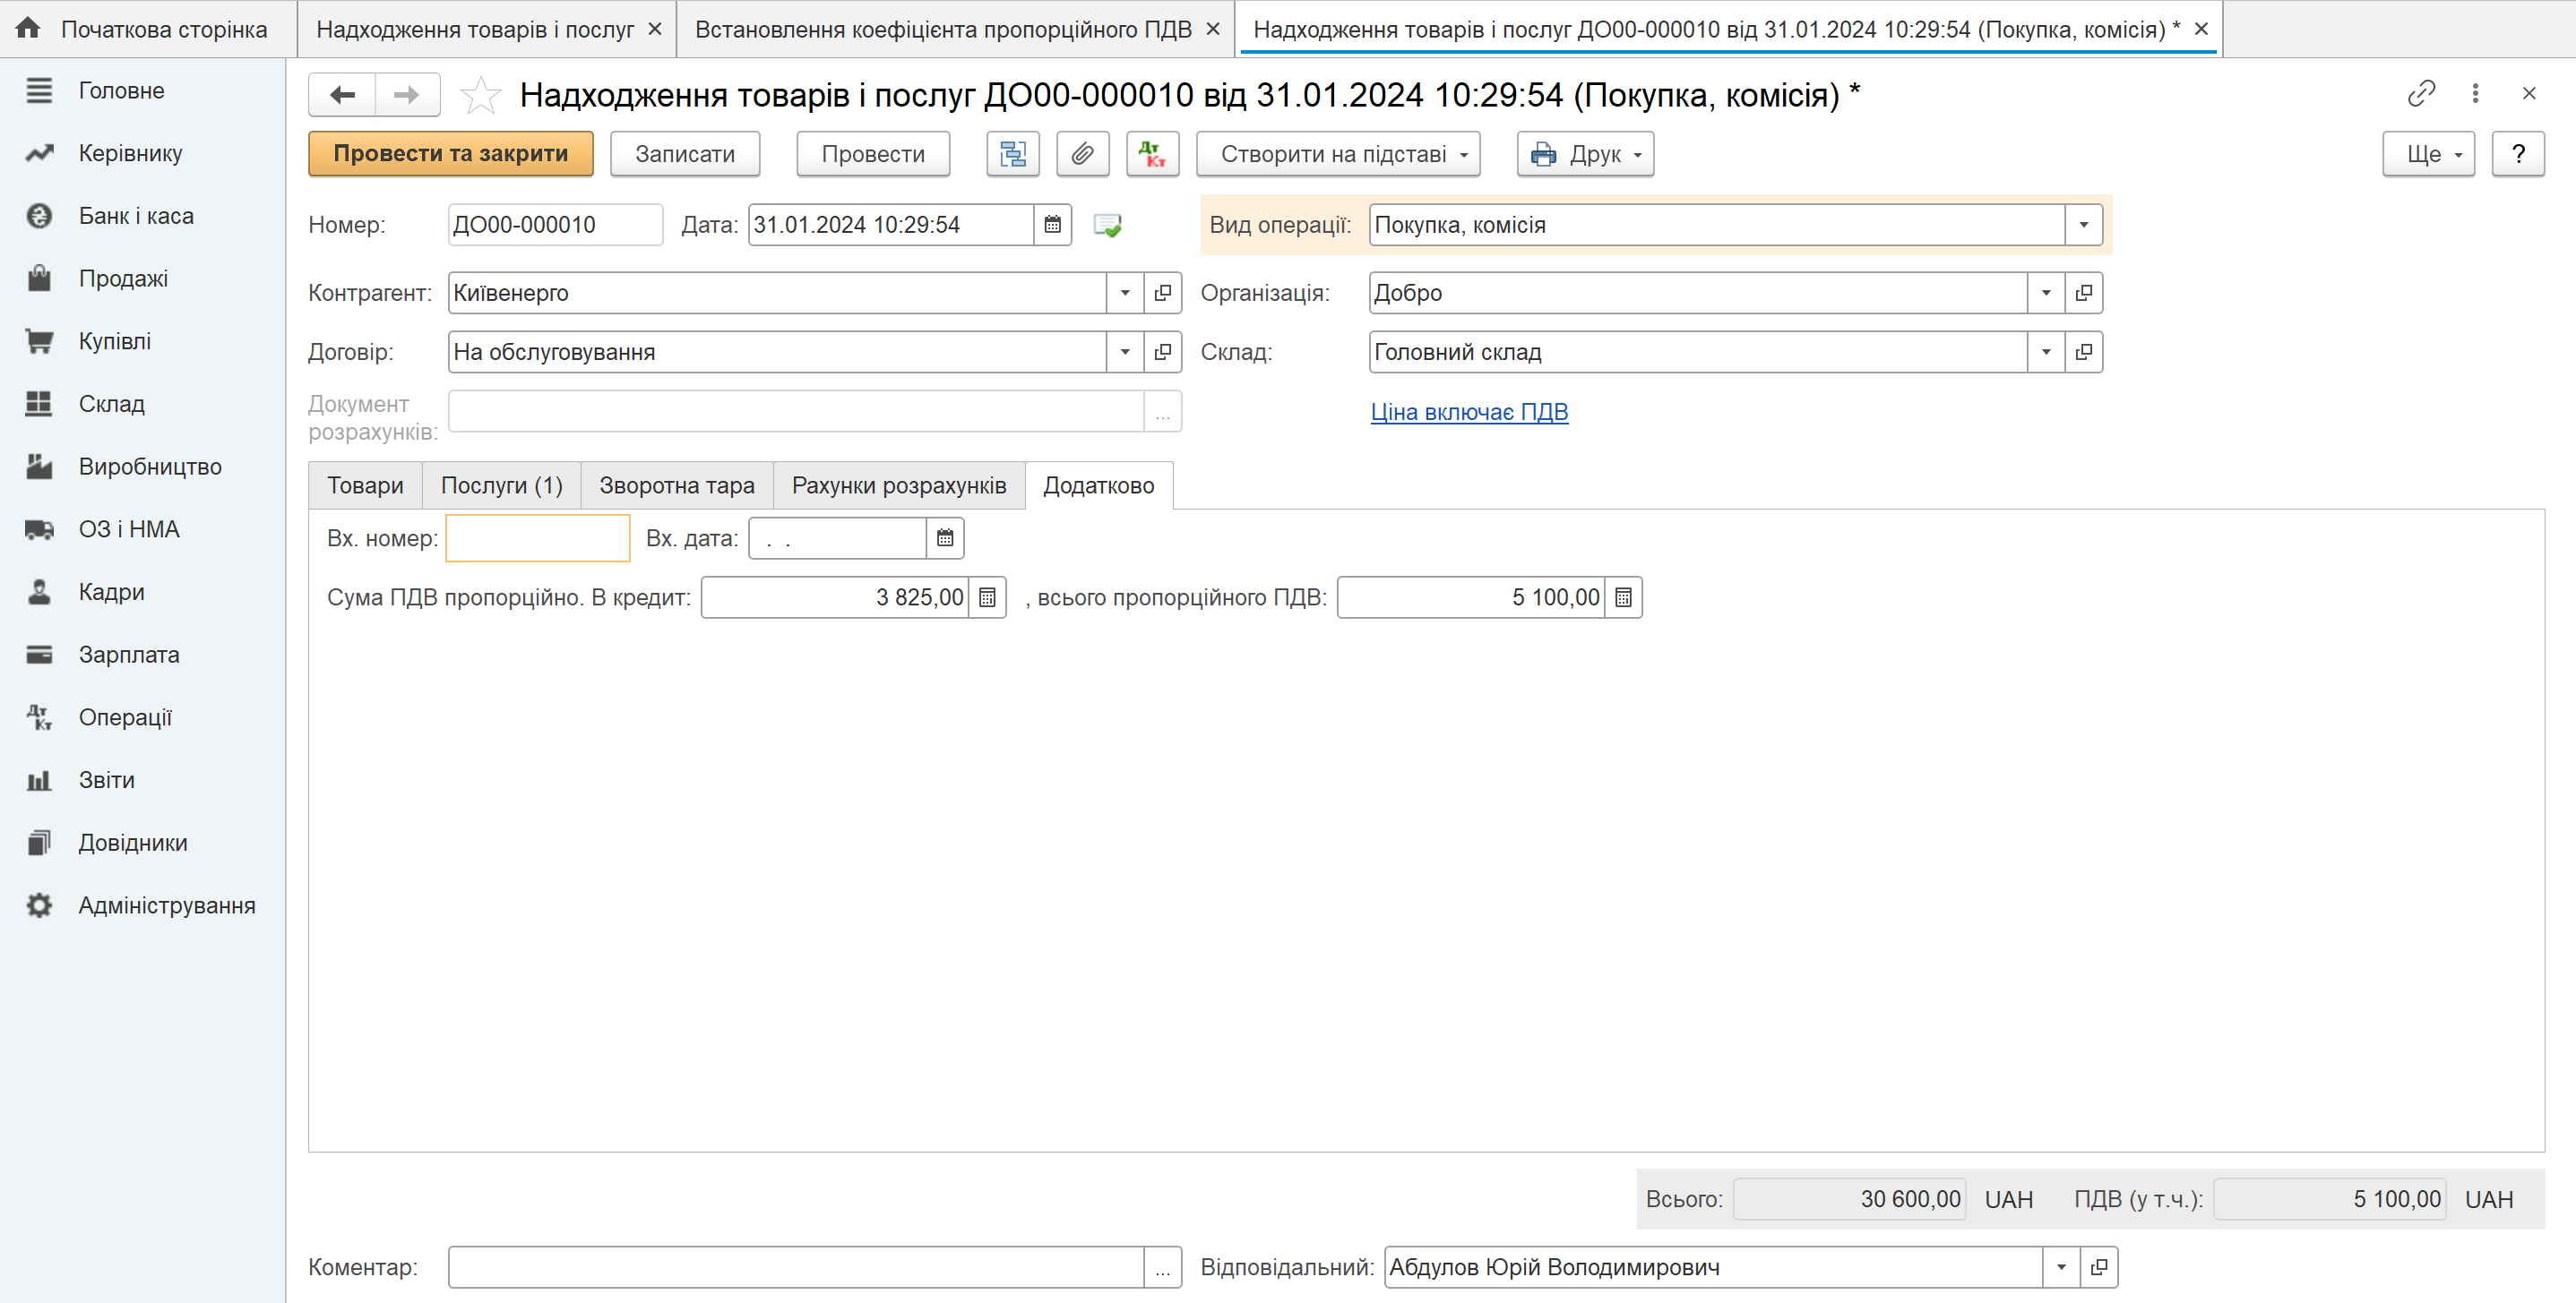Click the Записати button
Viewport: 2576px width, 1303px height.
click(x=685, y=154)
